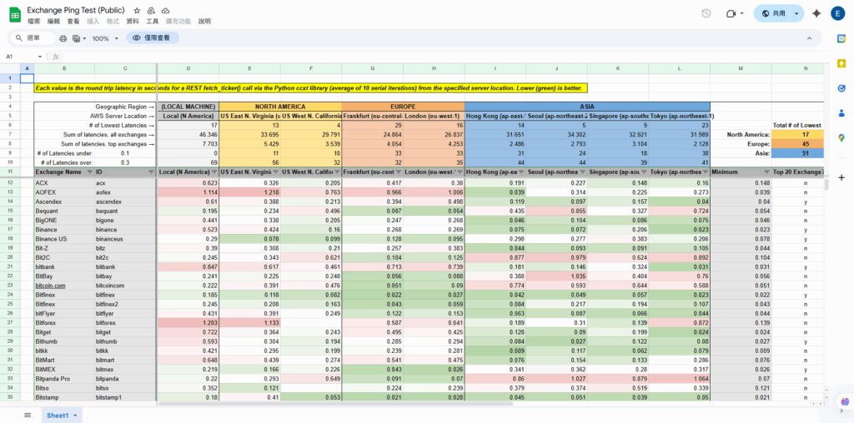Click the fx formula icon

click(x=56, y=57)
